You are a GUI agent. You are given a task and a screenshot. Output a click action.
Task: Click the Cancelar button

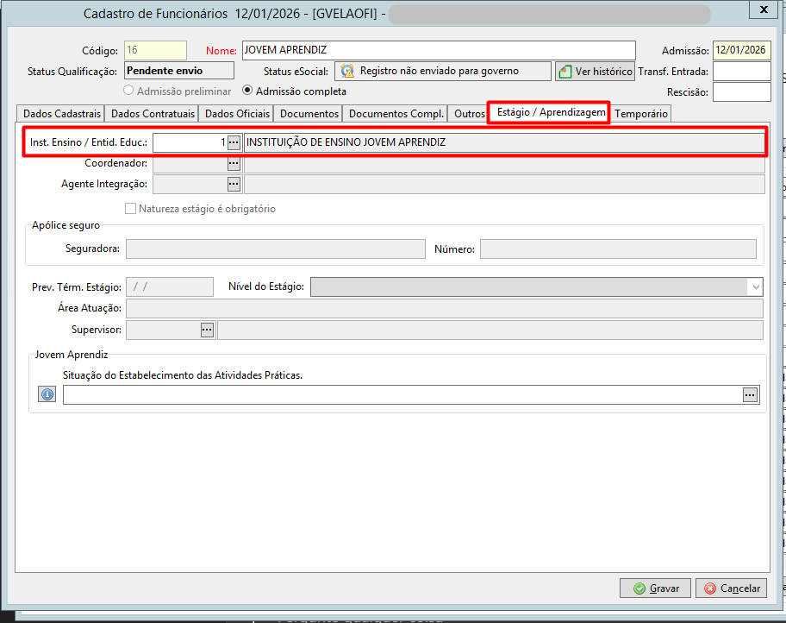pyautogui.click(x=732, y=588)
